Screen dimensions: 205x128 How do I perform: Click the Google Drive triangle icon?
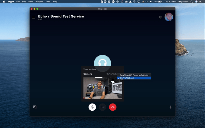[130, 2]
